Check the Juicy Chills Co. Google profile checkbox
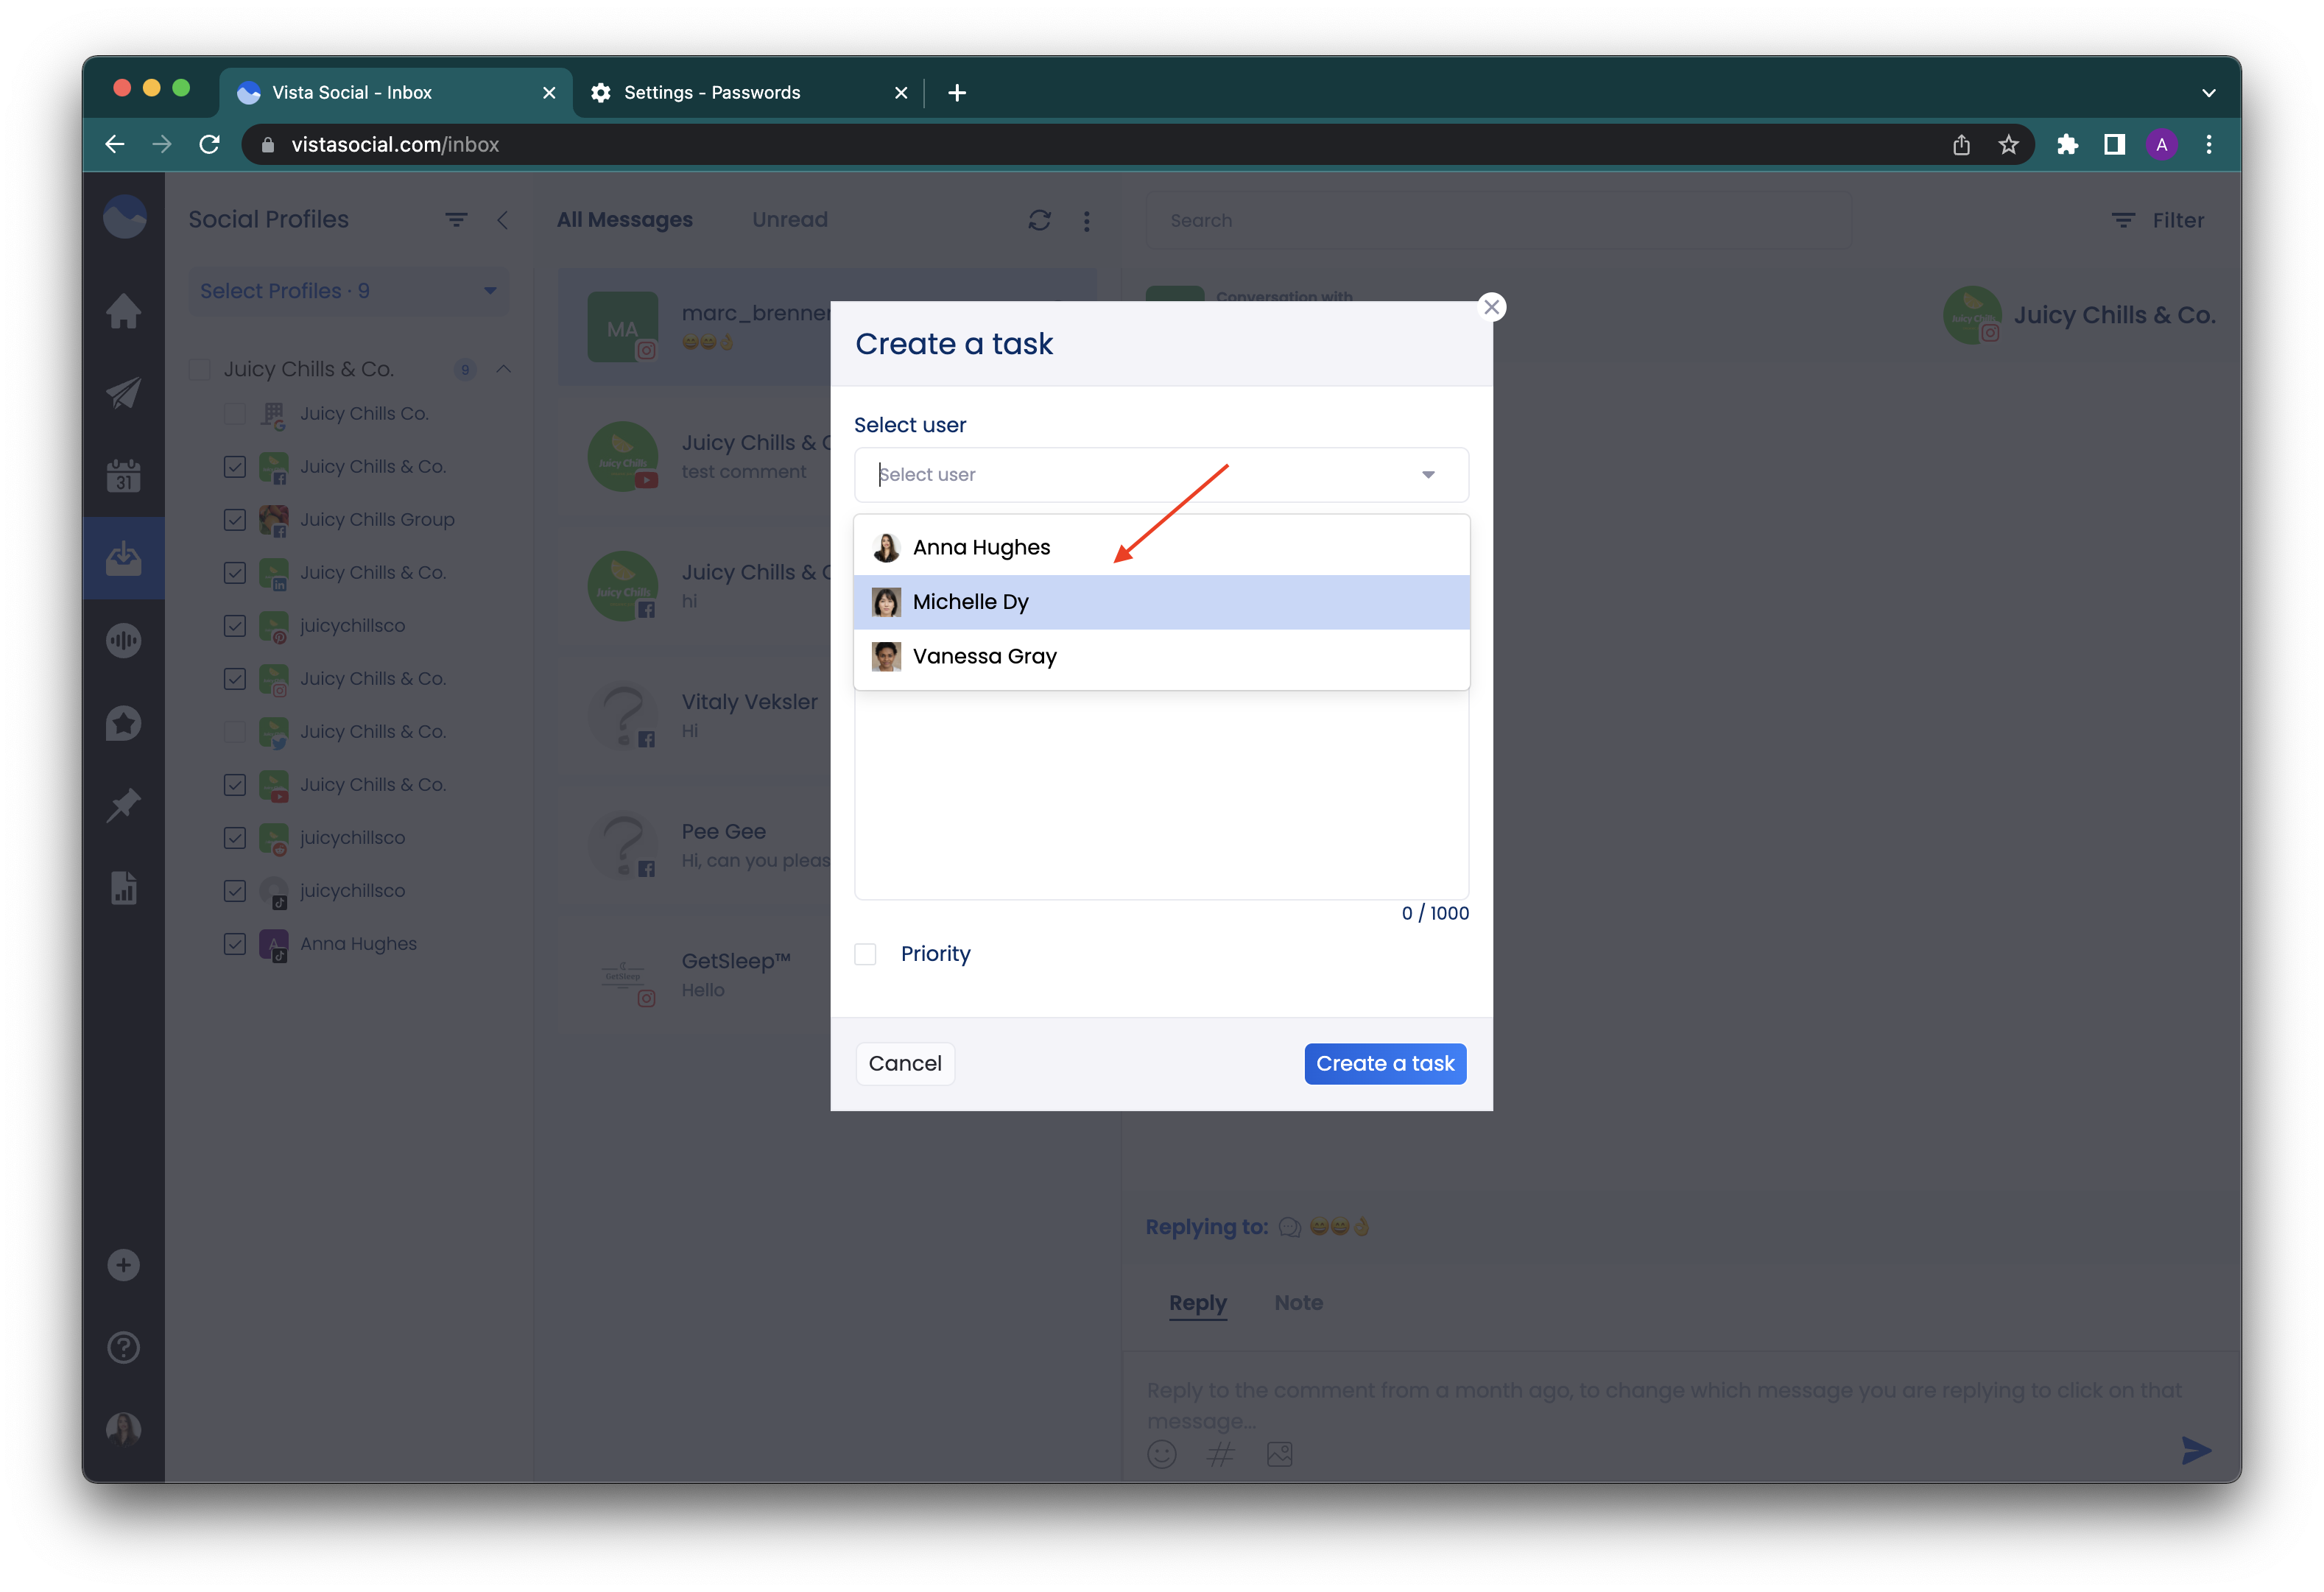The image size is (2324, 1592). pos(235,414)
